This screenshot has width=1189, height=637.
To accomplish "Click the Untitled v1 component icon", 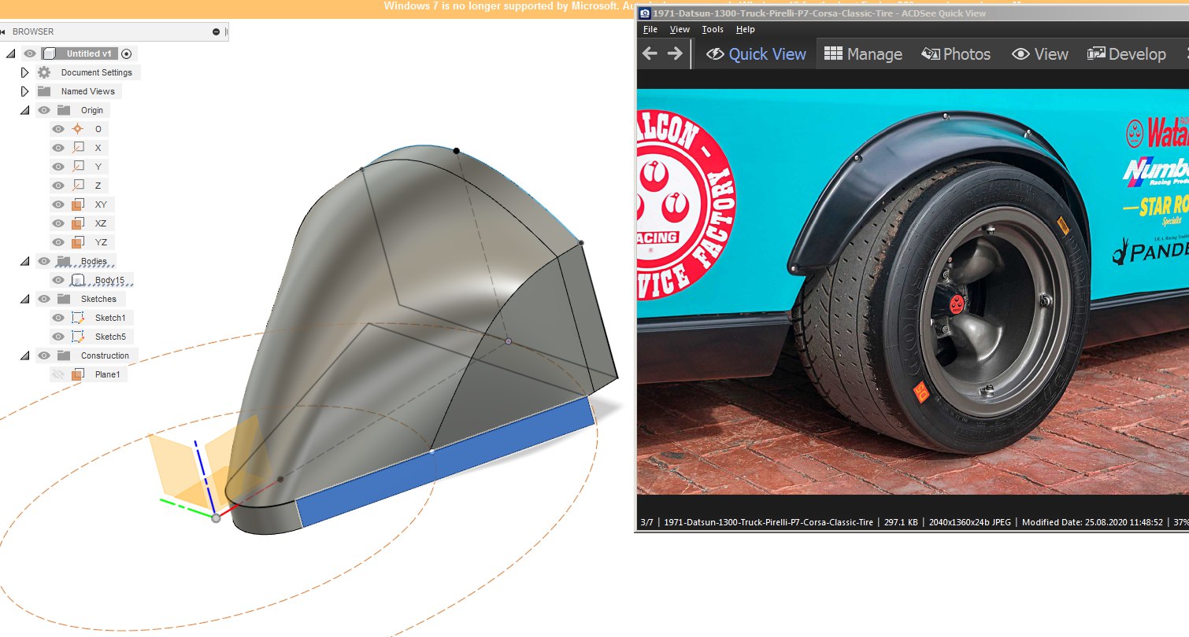I will click(49, 53).
